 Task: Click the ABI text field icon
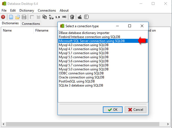(x=64, y=17)
